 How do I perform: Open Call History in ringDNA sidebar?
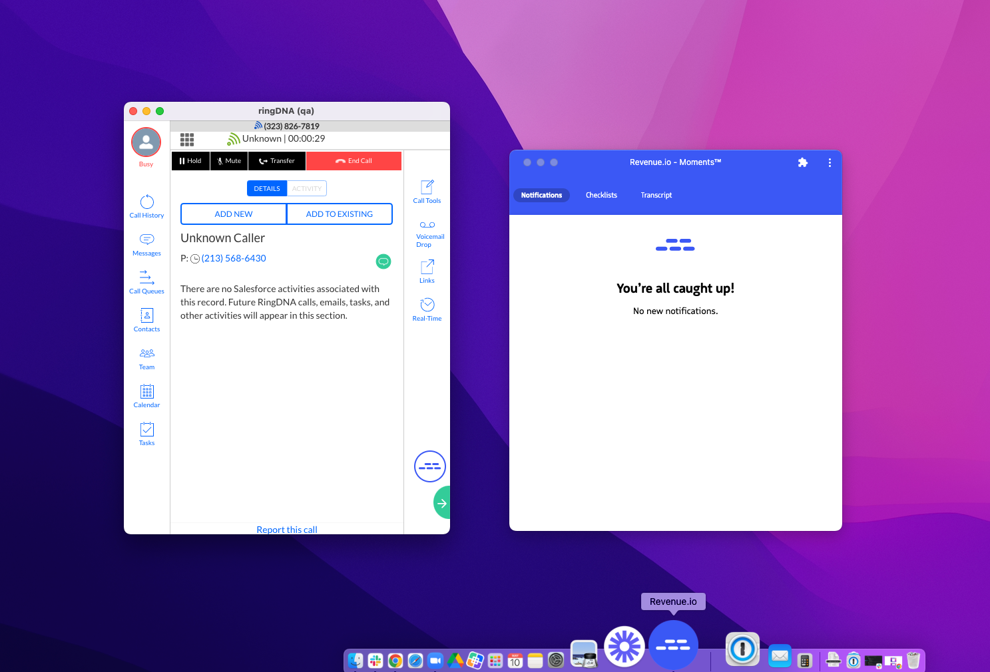click(146, 206)
